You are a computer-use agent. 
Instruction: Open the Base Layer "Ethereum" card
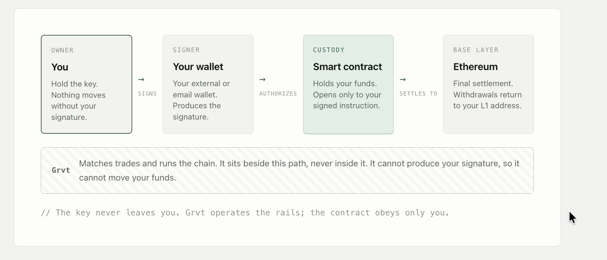489,84
